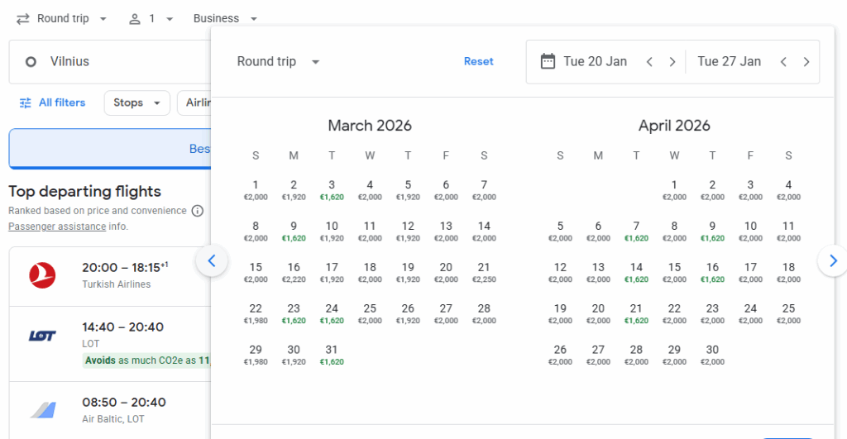847x439 pixels.
Task: Pick March 9 priced €1,620
Action: 294,231
